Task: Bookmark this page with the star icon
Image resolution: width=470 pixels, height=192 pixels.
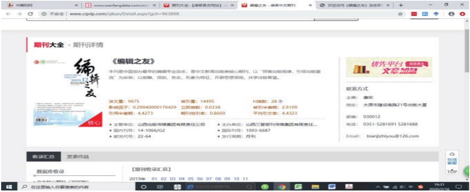Action: [401, 14]
